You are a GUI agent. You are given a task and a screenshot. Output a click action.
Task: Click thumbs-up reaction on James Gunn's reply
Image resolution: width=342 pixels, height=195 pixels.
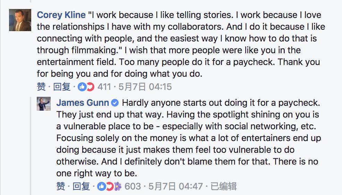[x=102, y=187]
